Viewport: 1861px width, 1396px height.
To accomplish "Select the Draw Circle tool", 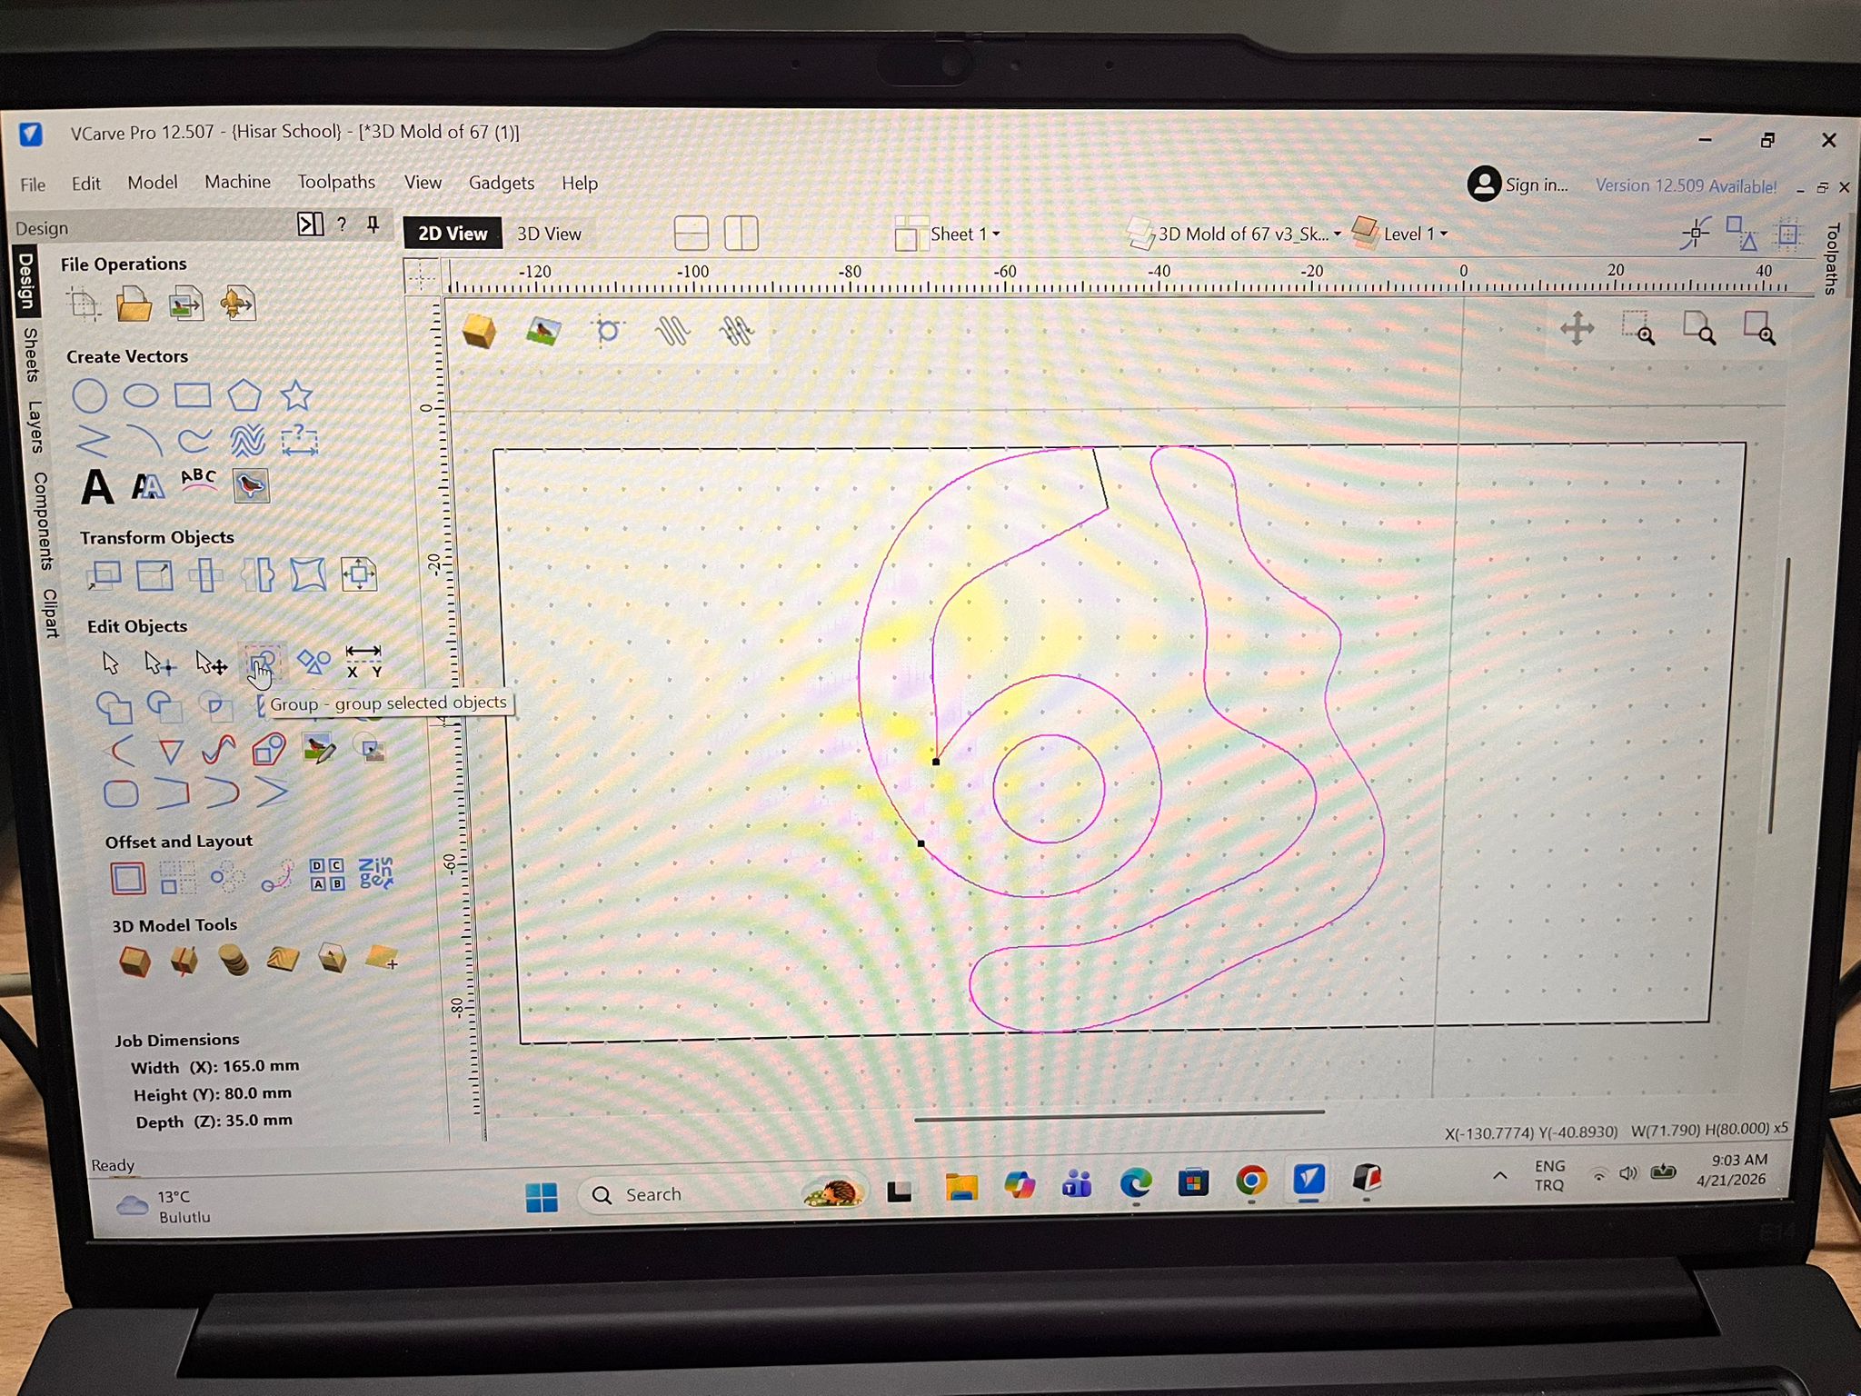I will pos(89,396).
